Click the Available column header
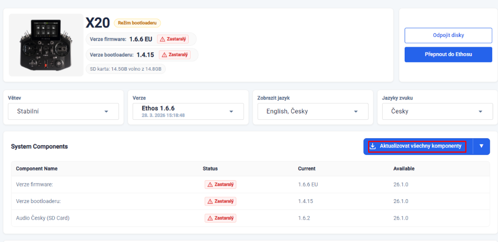 (404, 168)
